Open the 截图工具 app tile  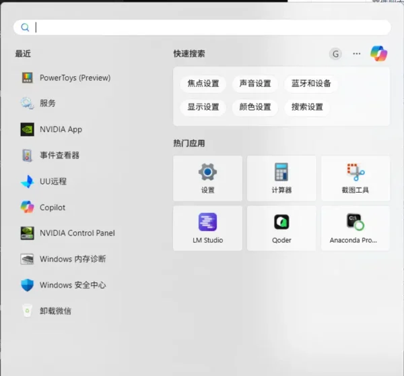pyautogui.click(x=356, y=178)
